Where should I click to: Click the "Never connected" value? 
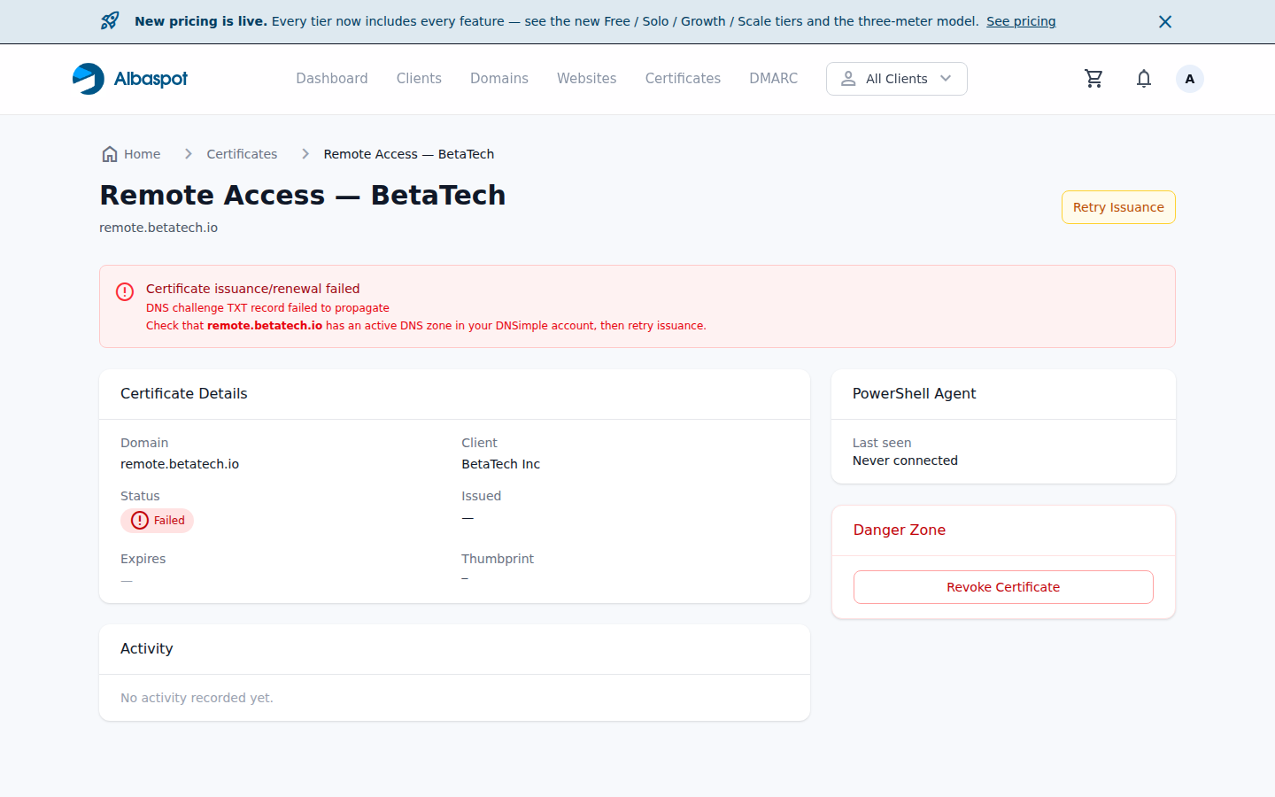click(x=905, y=460)
